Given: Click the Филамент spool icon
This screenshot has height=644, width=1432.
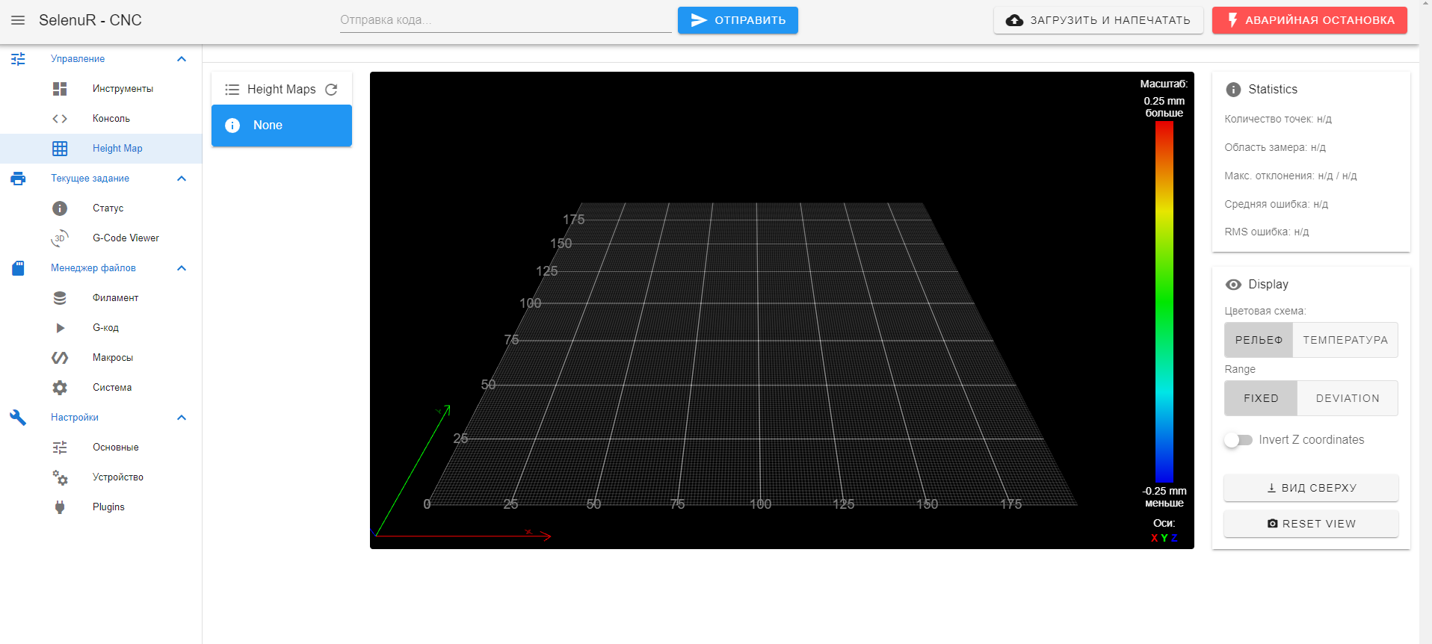Looking at the screenshot, I should [60, 298].
